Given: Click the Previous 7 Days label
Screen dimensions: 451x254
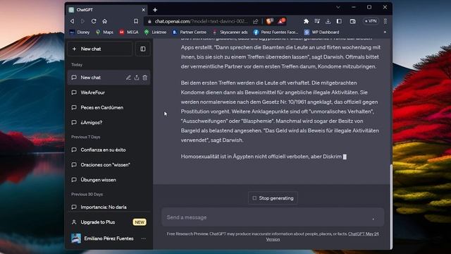Looking at the screenshot, I should coord(86,137).
